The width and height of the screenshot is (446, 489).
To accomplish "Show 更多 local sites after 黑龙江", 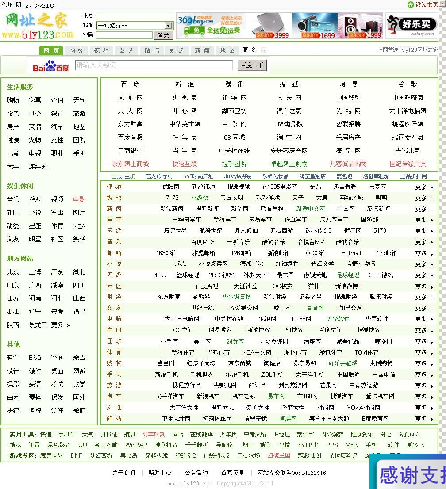I will tap(61, 325).
